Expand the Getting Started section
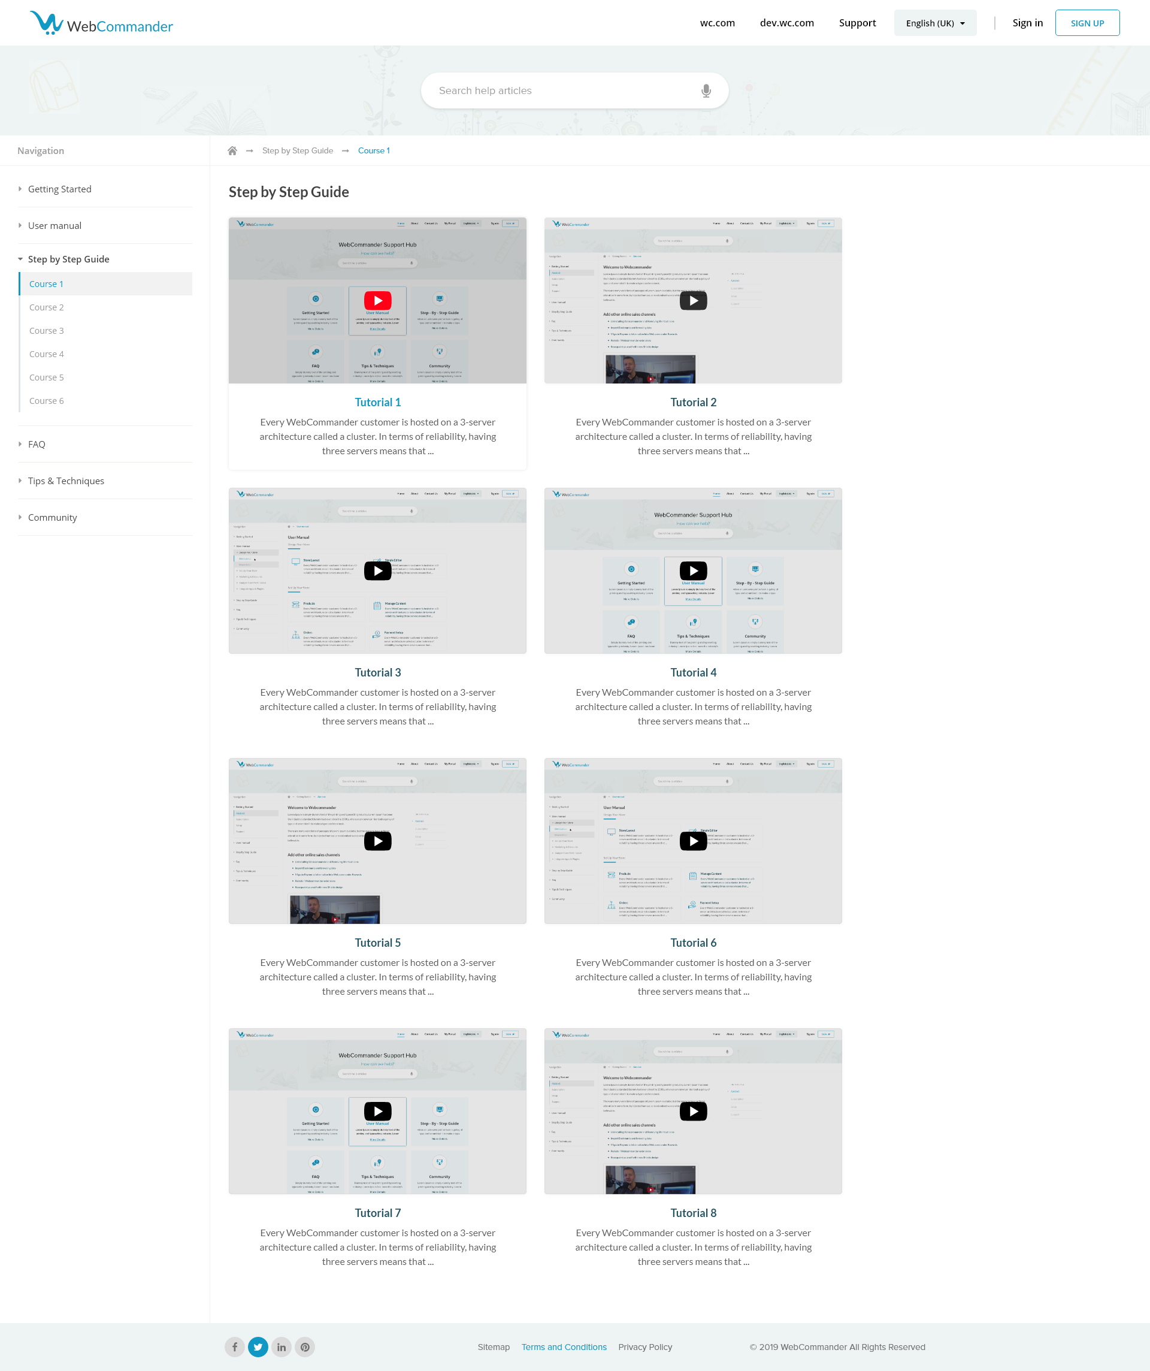 pyautogui.click(x=59, y=189)
